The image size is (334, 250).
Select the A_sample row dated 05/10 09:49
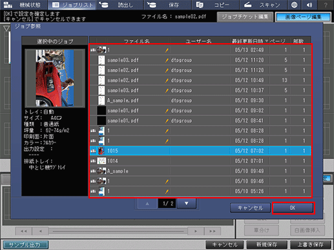200,171
